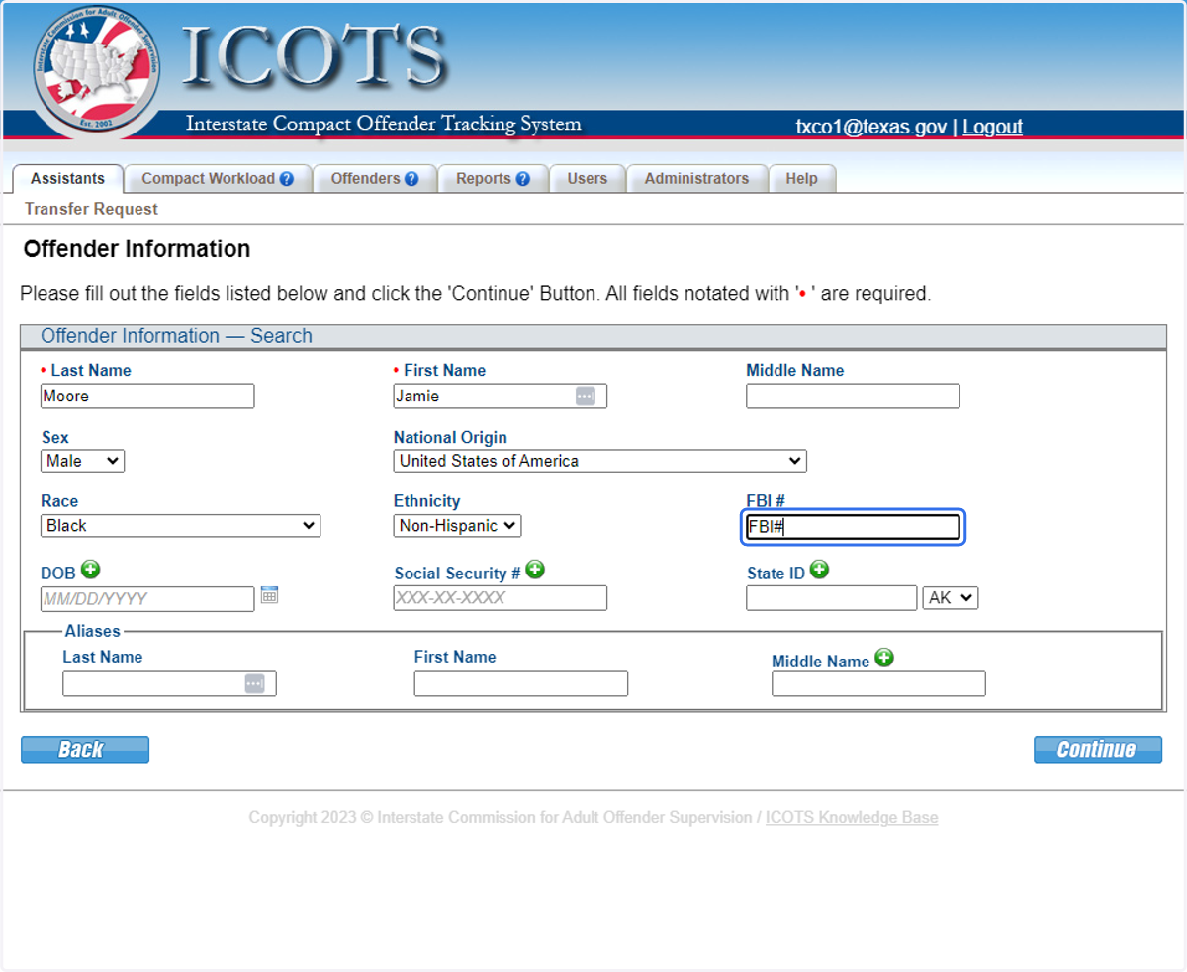
Task: Open the DOB calendar picker icon
Action: coord(269,595)
